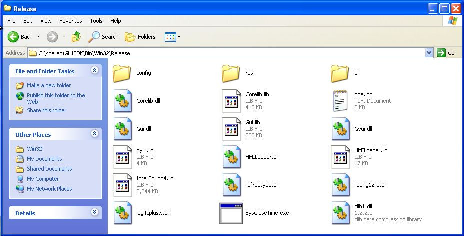
Task: Select the res folder icon
Action: tap(231, 73)
